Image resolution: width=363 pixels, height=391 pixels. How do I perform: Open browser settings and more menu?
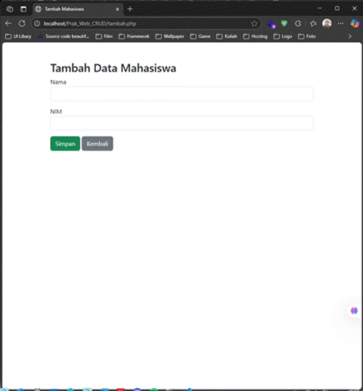[340, 24]
